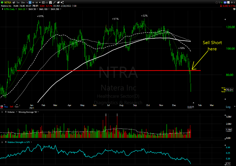Click the Opt options button
The width and height of the screenshot is (236, 166).
click(16, 107)
